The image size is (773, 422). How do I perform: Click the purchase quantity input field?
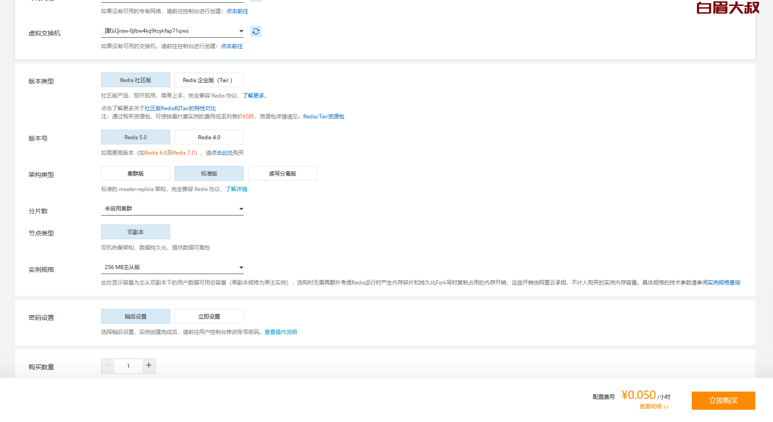(x=128, y=366)
